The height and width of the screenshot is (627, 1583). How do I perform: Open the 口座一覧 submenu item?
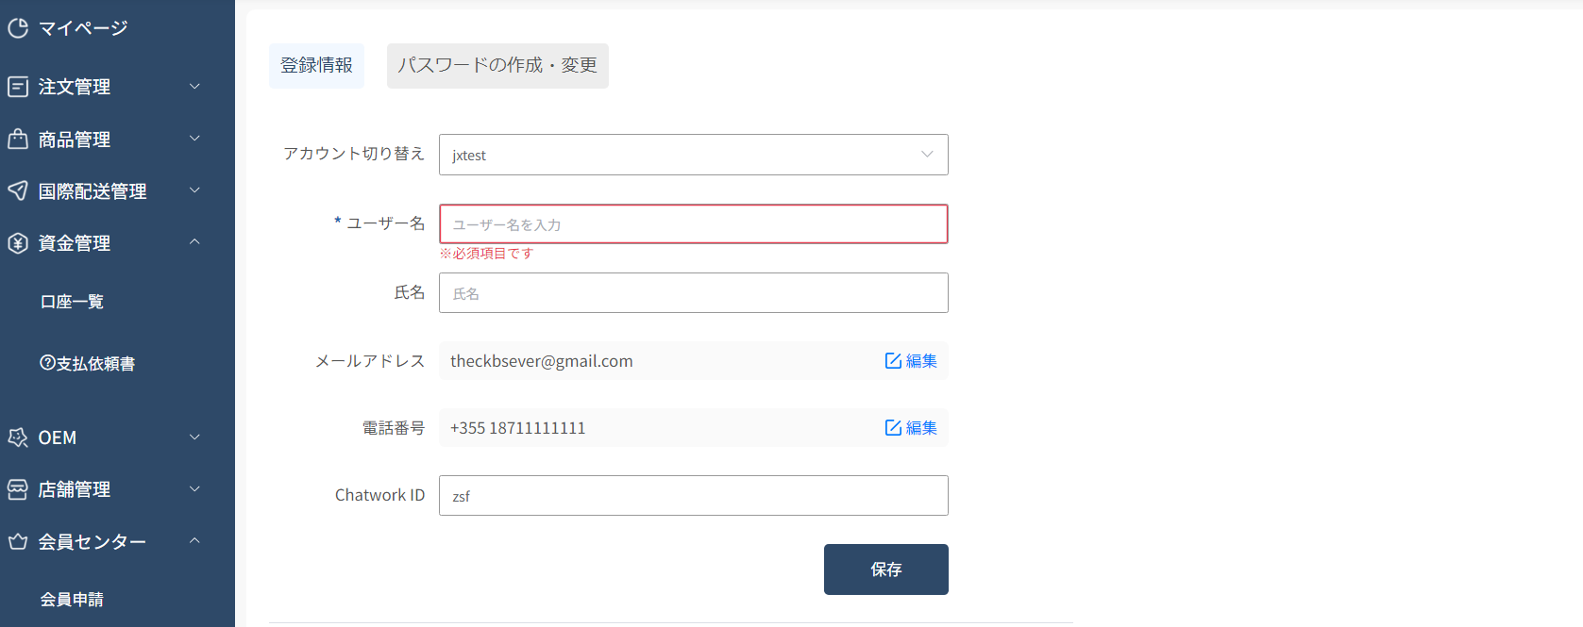pos(72,302)
